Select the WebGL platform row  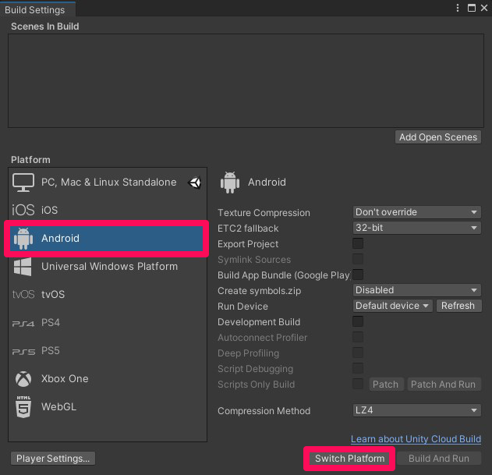[108, 407]
